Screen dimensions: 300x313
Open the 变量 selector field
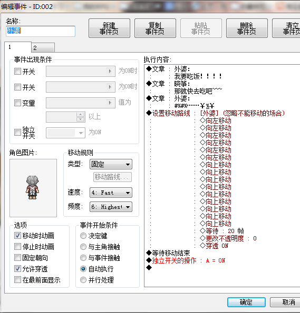[81, 103]
